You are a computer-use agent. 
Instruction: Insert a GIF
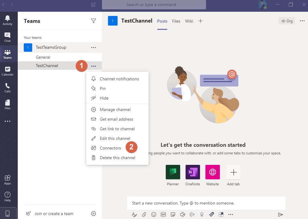163,214
